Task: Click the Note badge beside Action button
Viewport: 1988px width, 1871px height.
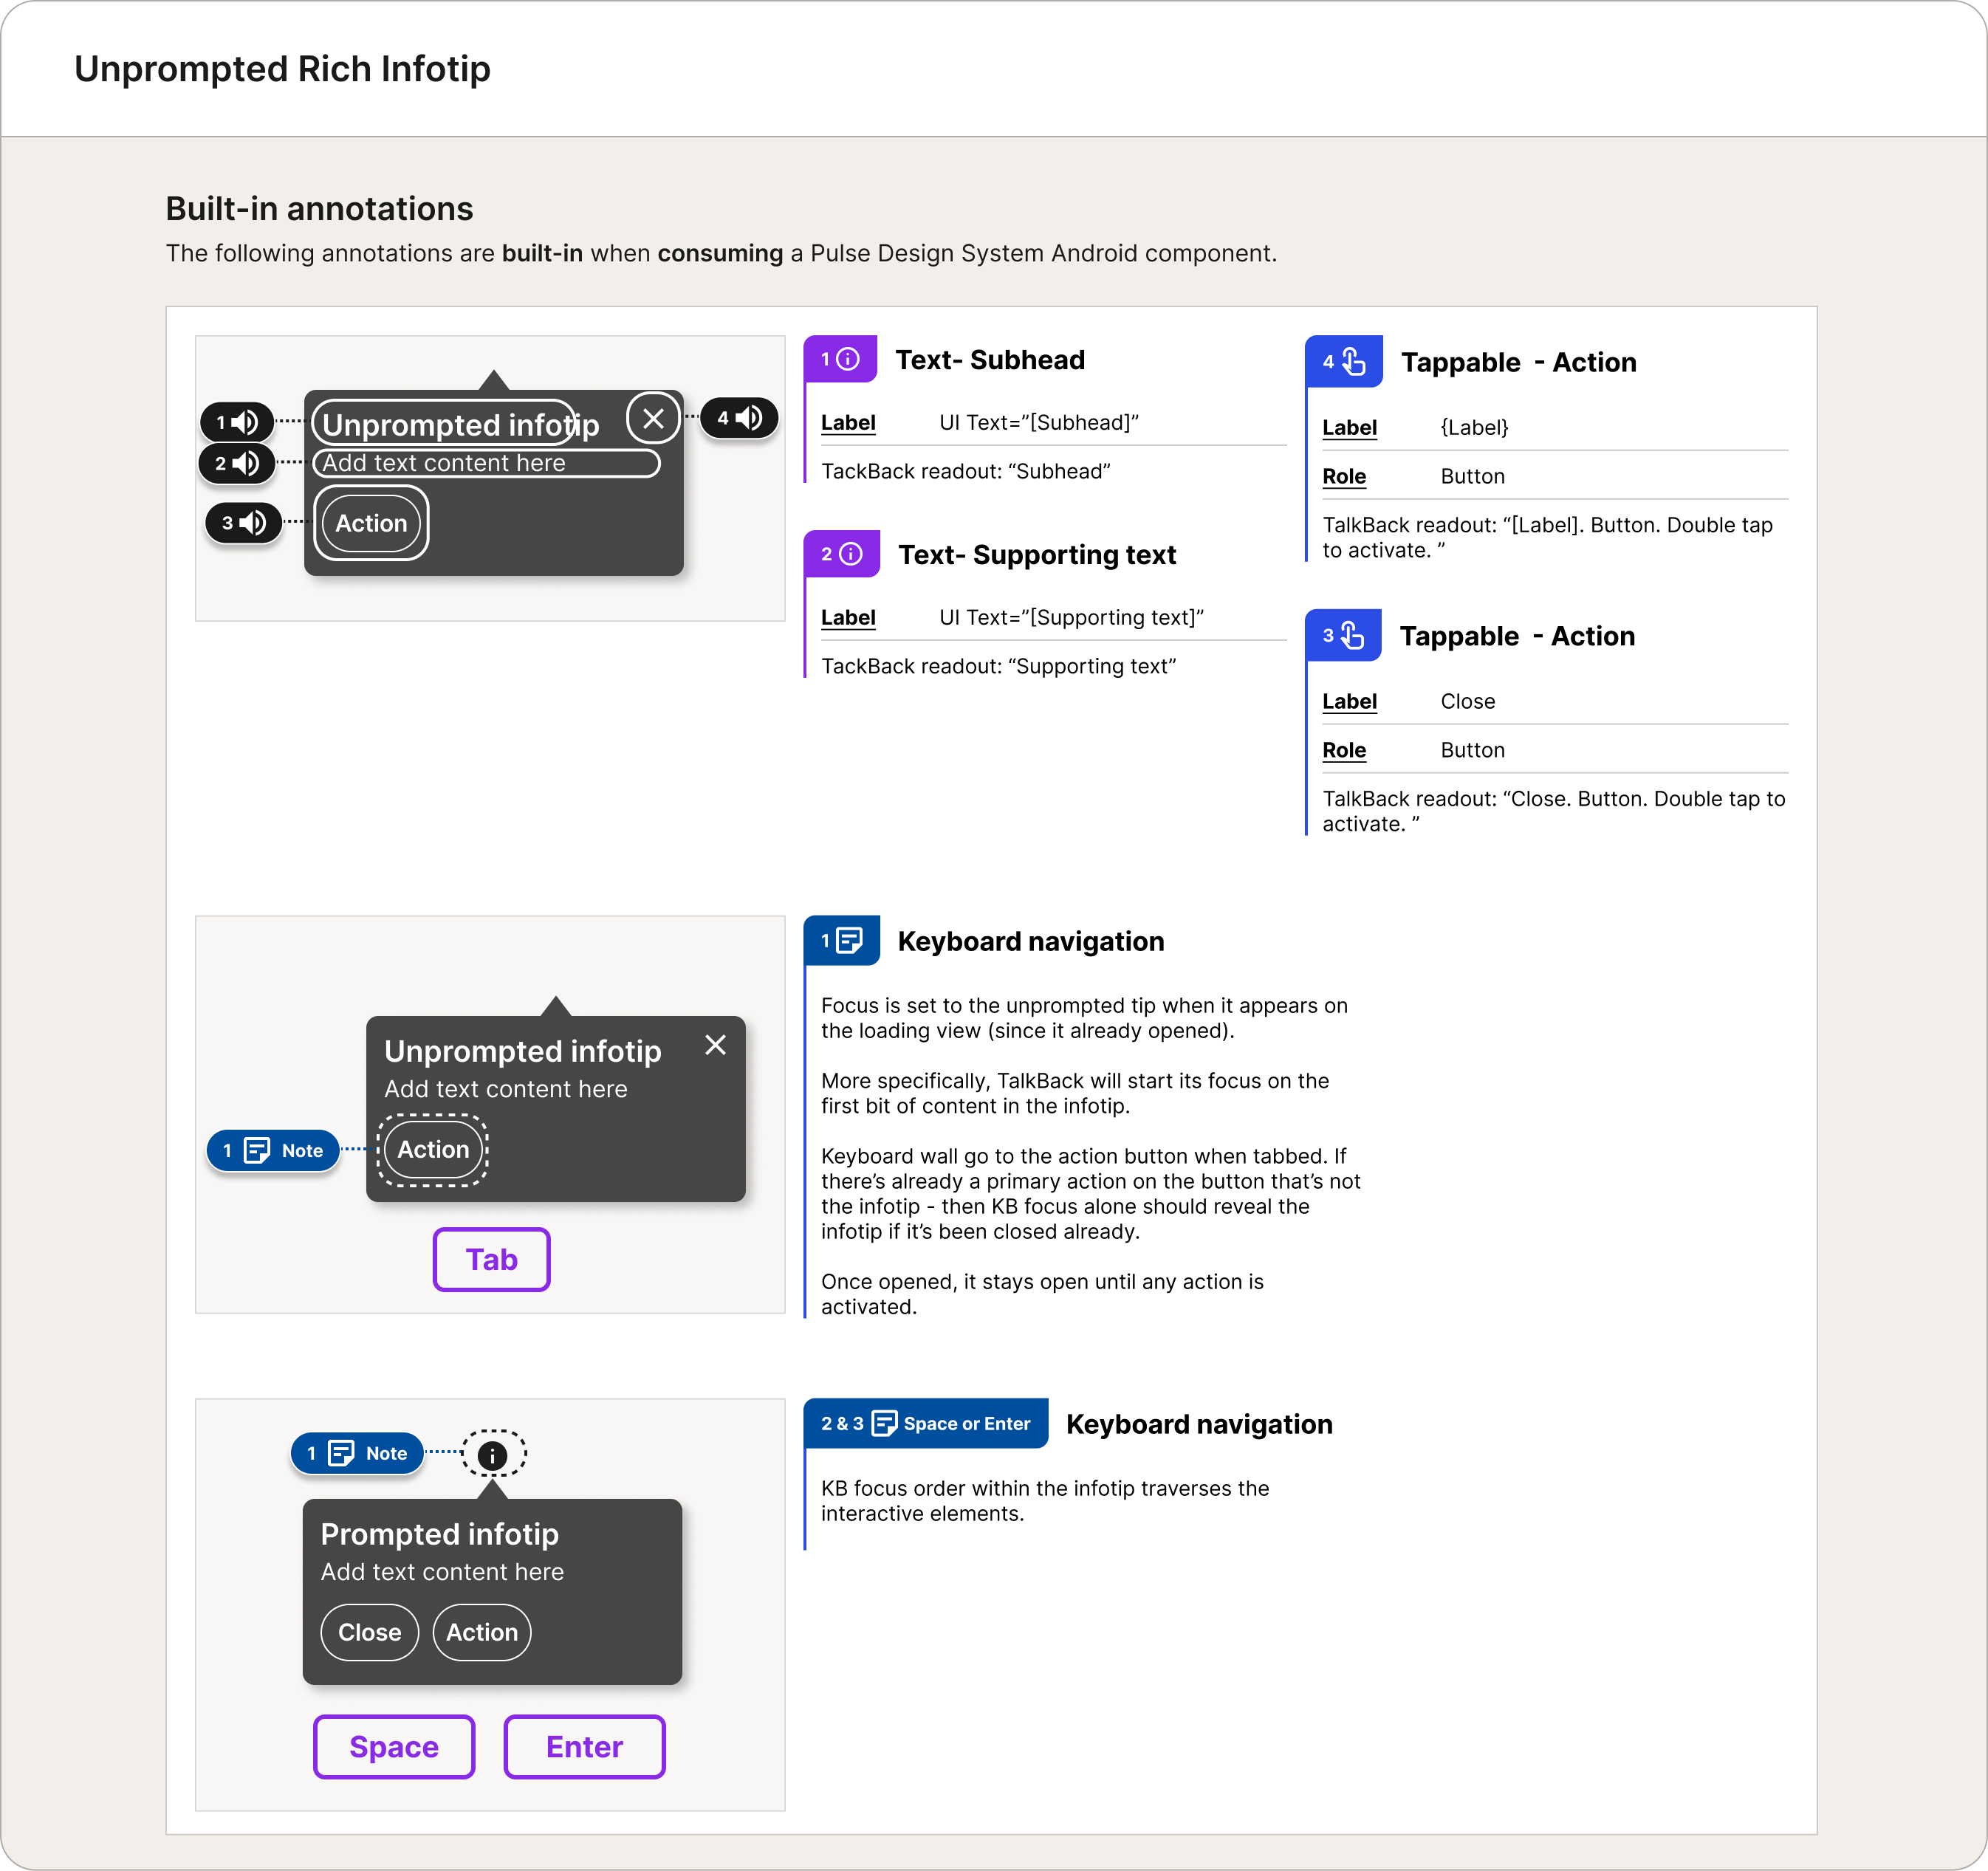Action: point(273,1150)
